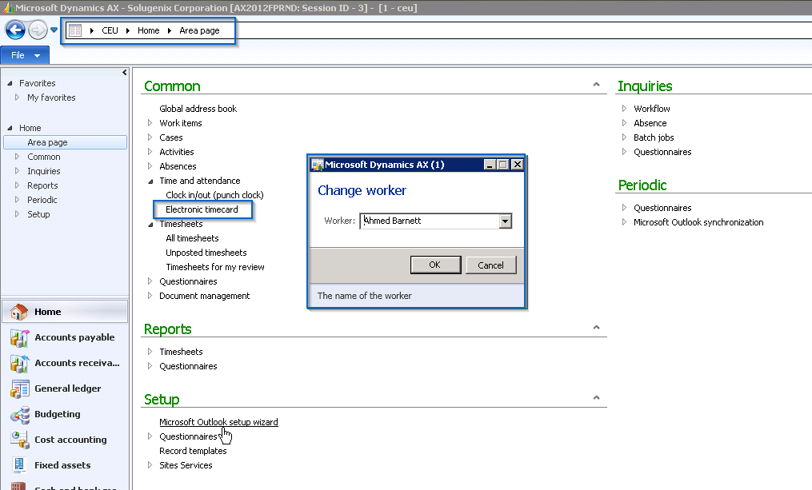Click the Worker name input field

tap(428, 221)
